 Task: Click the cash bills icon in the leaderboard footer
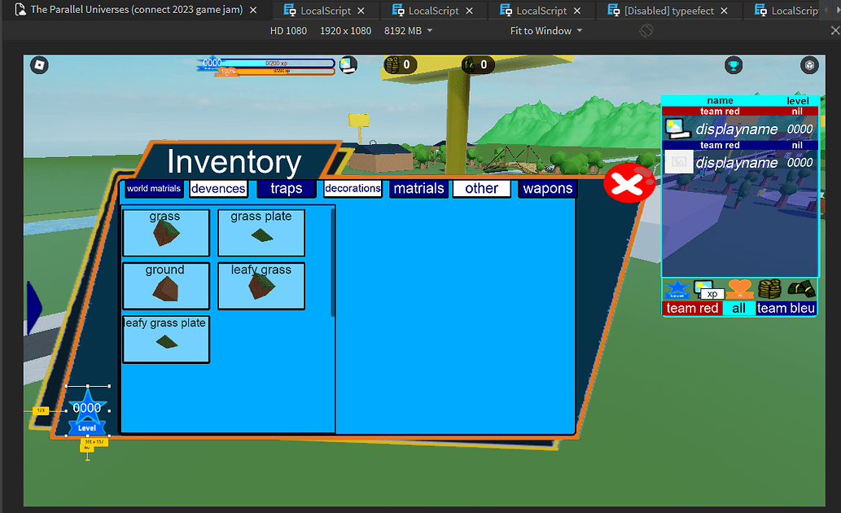click(801, 287)
